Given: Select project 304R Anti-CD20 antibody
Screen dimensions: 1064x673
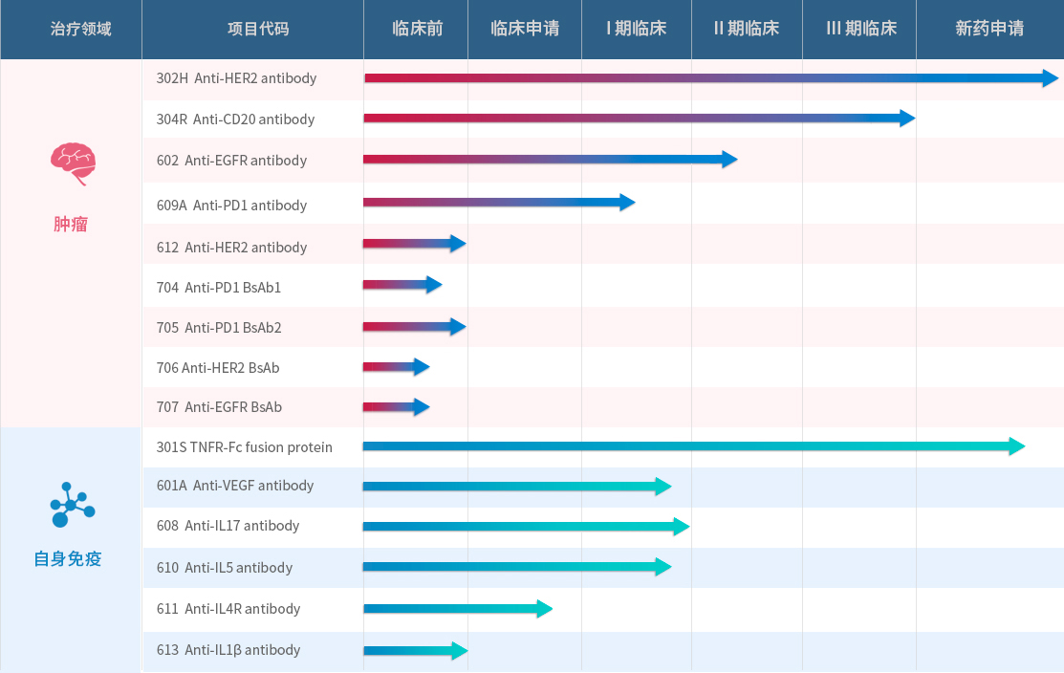Looking at the screenshot, I should pos(235,119).
